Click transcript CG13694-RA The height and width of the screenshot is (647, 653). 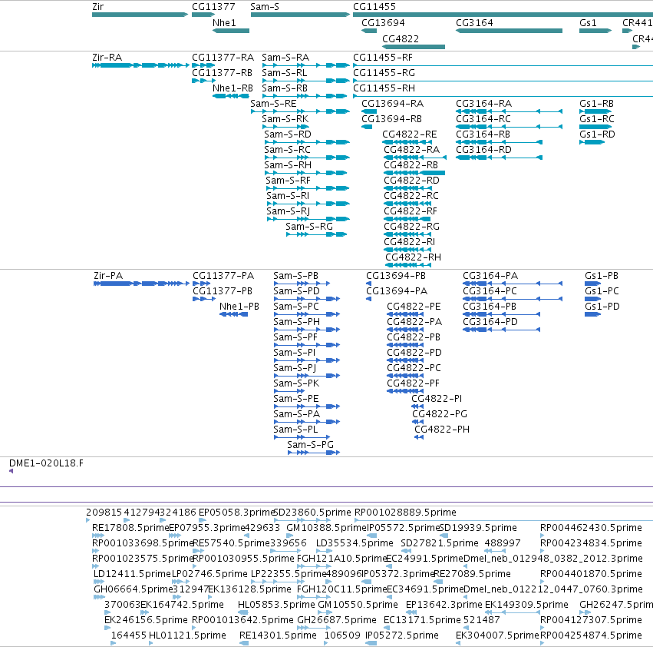tap(369, 111)
